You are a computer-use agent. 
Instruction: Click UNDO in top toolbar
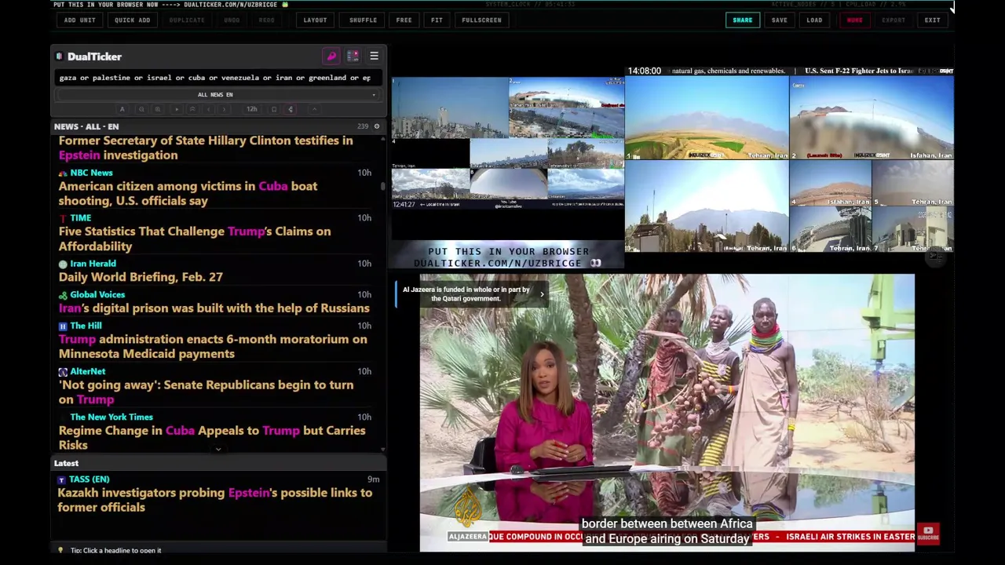pos(232,20)
